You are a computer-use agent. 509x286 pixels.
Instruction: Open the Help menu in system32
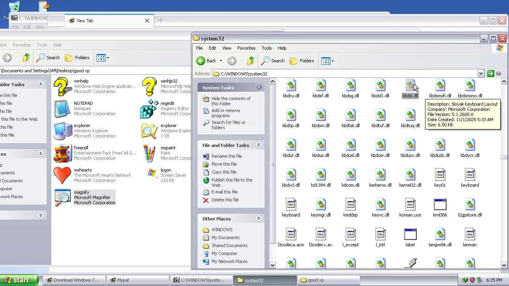tap(282, 48)
